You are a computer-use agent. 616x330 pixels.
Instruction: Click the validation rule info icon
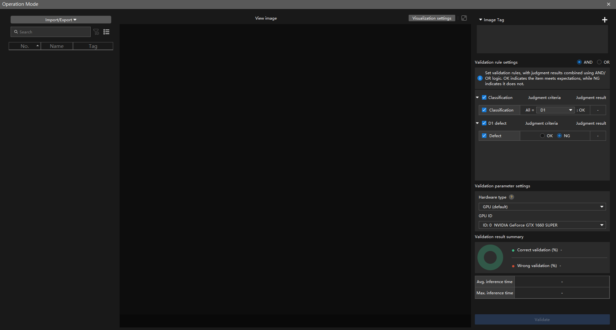[x=480, y=78]
